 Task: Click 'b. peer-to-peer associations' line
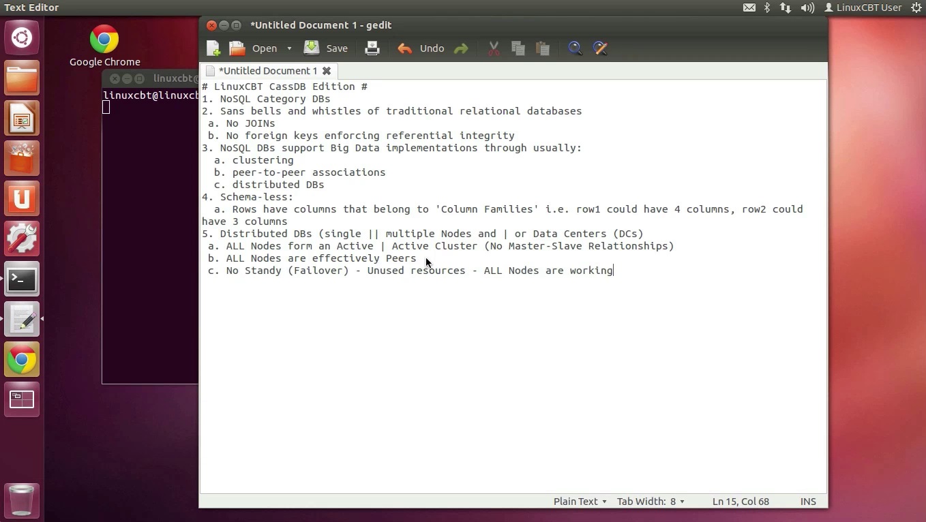(x=299, y=172)
